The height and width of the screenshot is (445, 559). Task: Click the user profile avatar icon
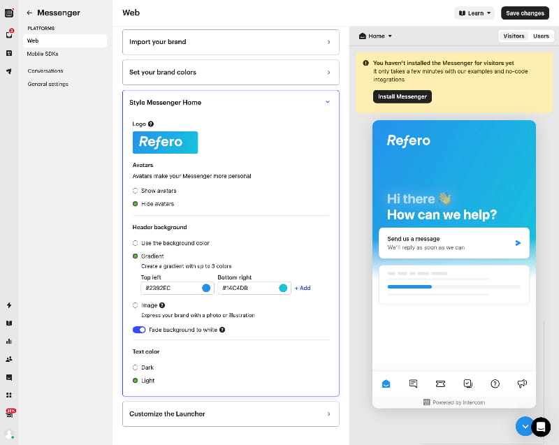point(9,435)
